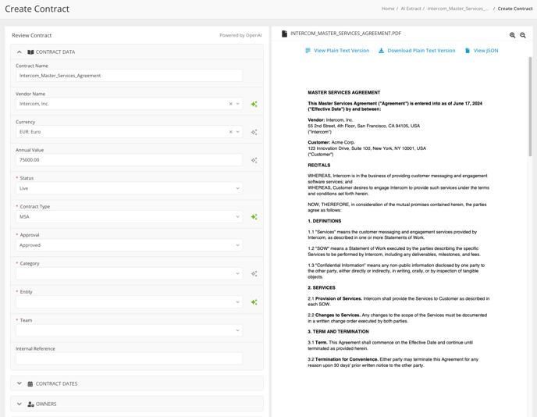Click the AI sparkle icon beside Annual Value
Image resolution: width=537 pixels, height=417 pixels.
point(254,160)
